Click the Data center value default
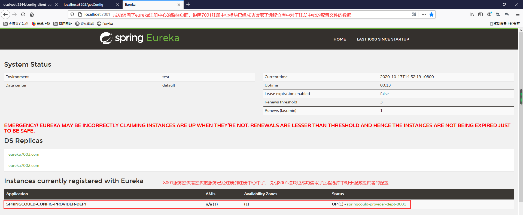The image size is (523, 215). [x=169, y=85]
